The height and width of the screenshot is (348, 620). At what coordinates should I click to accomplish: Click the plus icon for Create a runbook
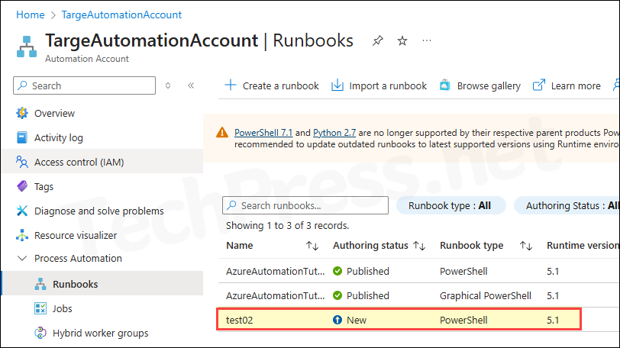pyautogui.click(x=230, y=85)
